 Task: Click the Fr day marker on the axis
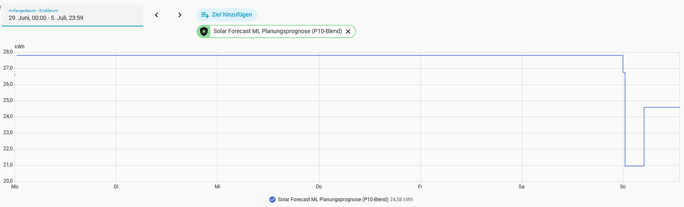pos(420,187)
